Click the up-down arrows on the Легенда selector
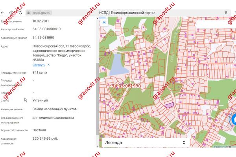 pos(184,142)
